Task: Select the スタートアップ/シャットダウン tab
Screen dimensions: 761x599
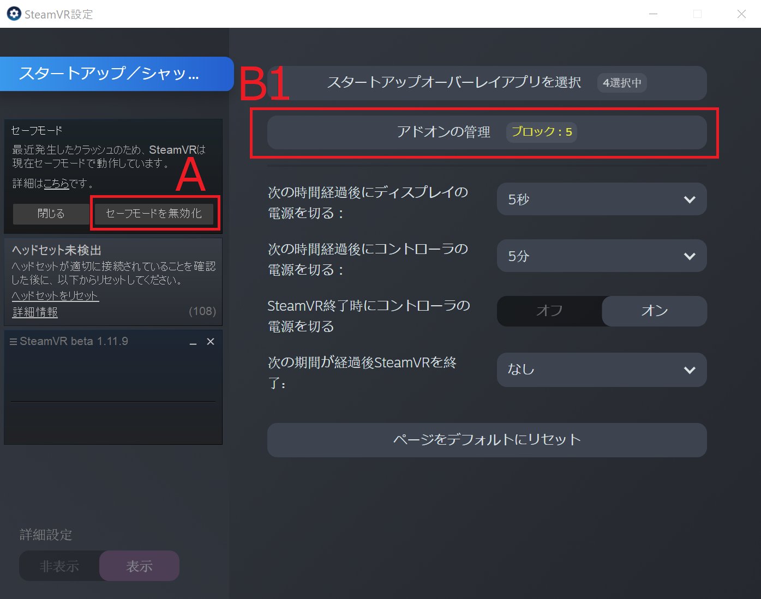Action: (x=117, y=74)
